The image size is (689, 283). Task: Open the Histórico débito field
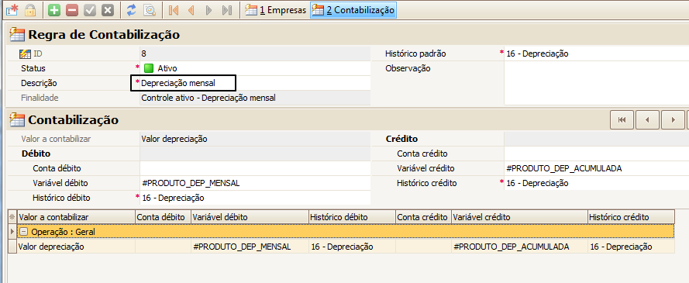click(255, 198)
